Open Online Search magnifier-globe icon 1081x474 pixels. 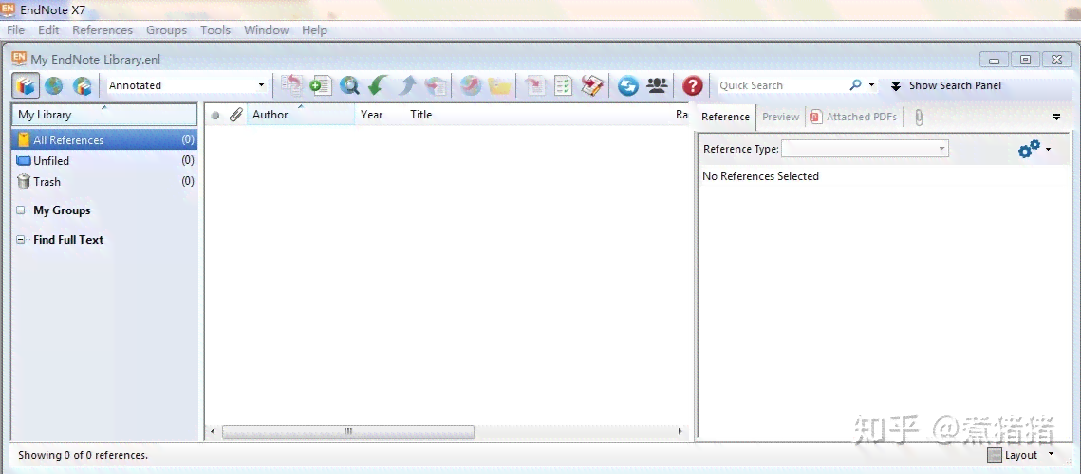[x=350, y=85]
